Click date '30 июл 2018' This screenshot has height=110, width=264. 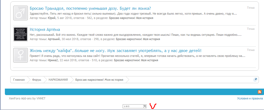[70, 39]
